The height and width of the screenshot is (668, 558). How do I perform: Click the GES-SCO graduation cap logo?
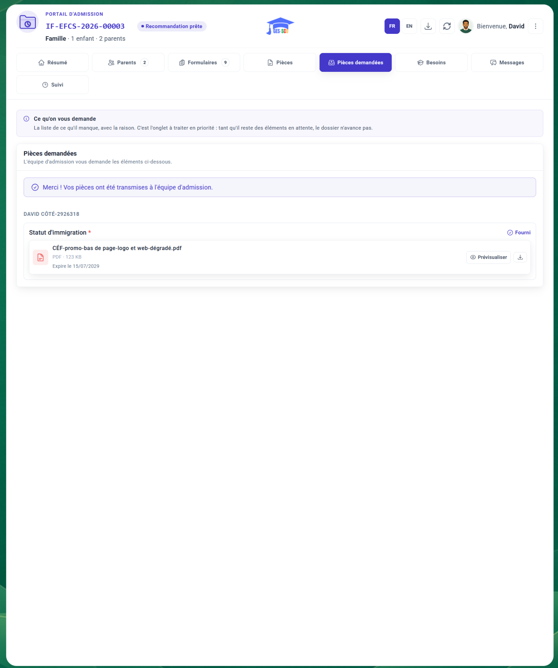pyautogui.click(x=280, y=26)
